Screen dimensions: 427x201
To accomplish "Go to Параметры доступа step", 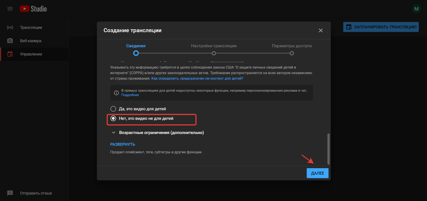I will [x=291, y=53].
